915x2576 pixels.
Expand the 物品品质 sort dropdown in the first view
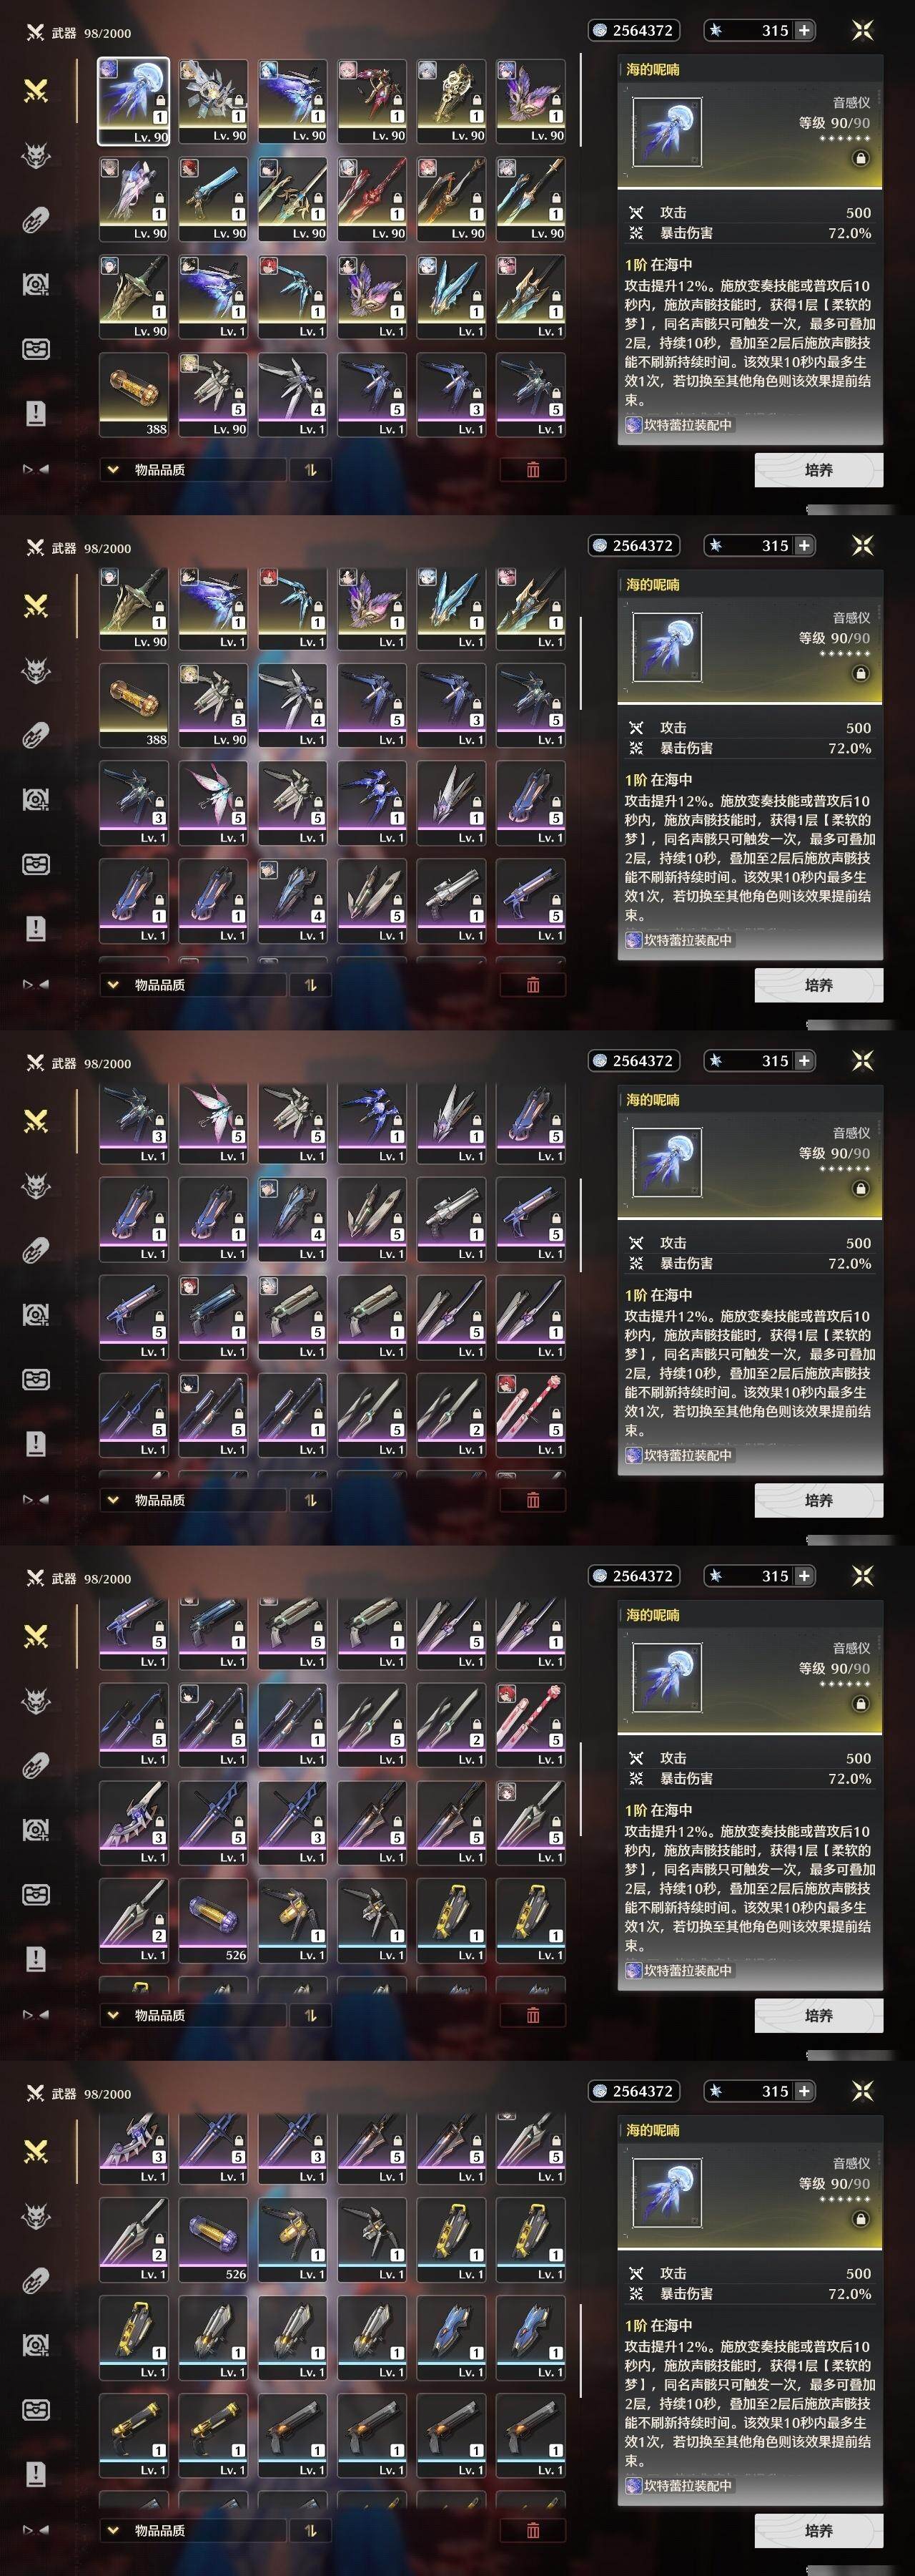[x=192, y=469]
